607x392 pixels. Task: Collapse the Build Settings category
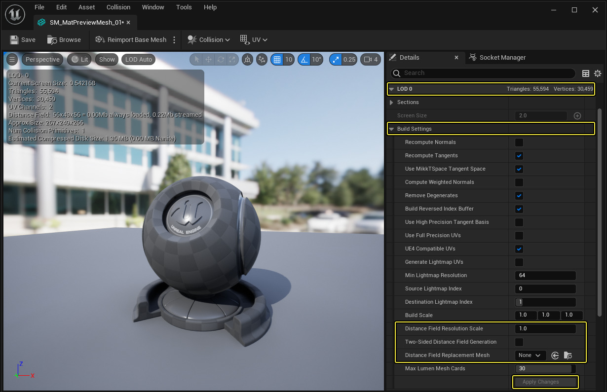tap(392, 129)
